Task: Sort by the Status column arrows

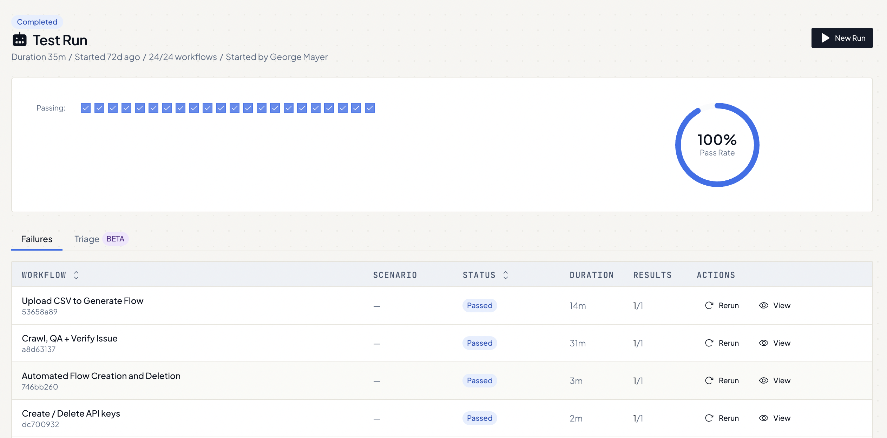Action: [x=506, y=275]
